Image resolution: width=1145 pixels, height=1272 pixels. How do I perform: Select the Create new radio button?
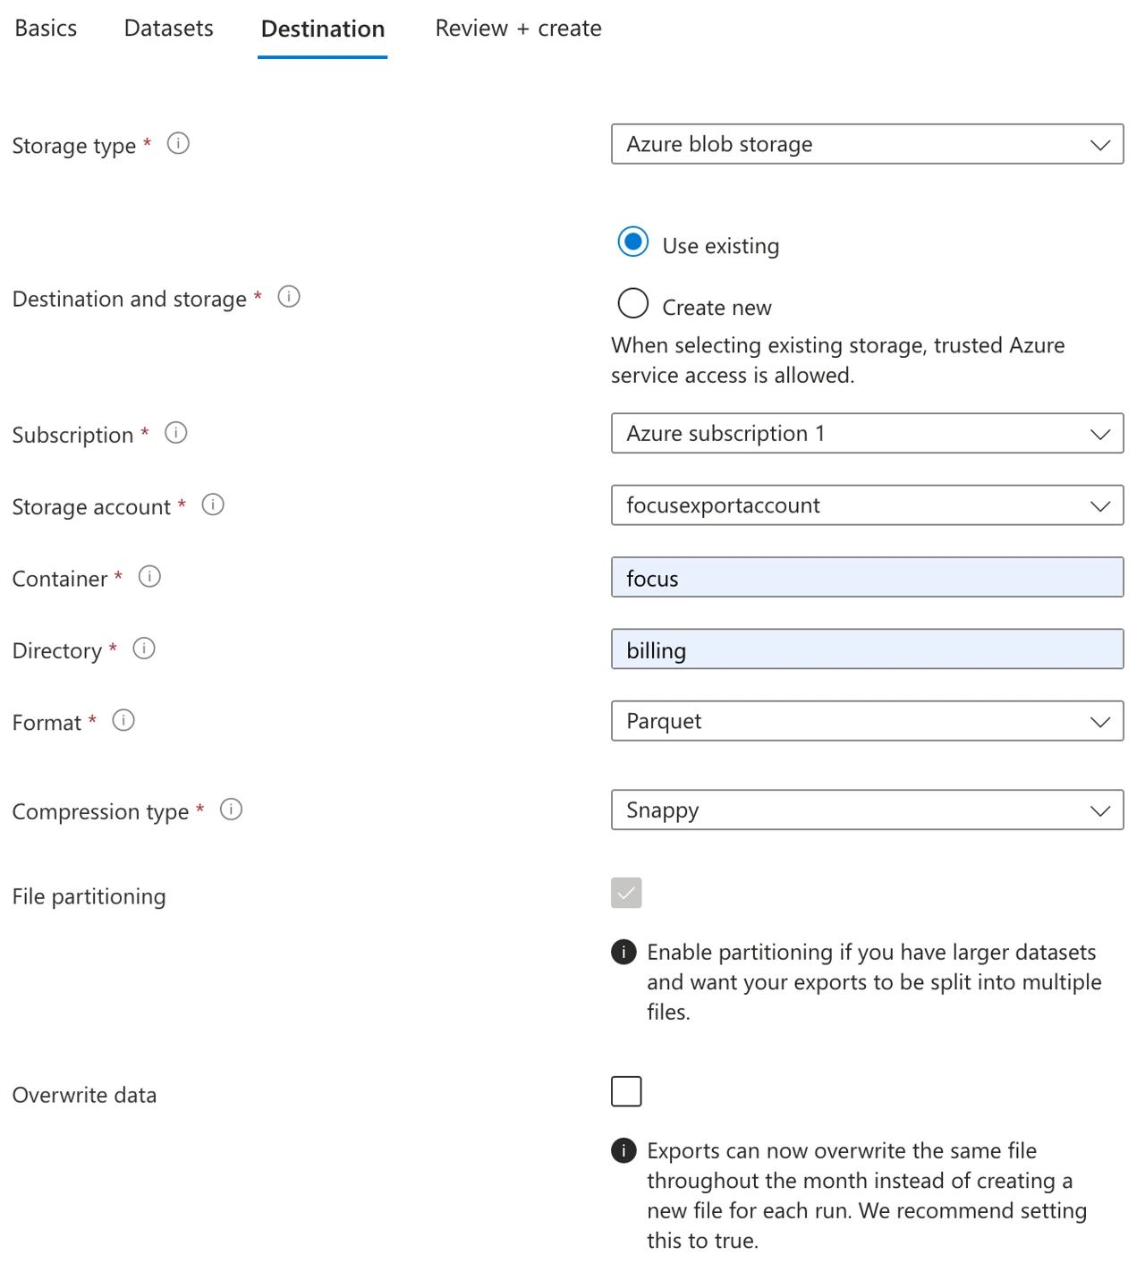[x=633, y=303]
